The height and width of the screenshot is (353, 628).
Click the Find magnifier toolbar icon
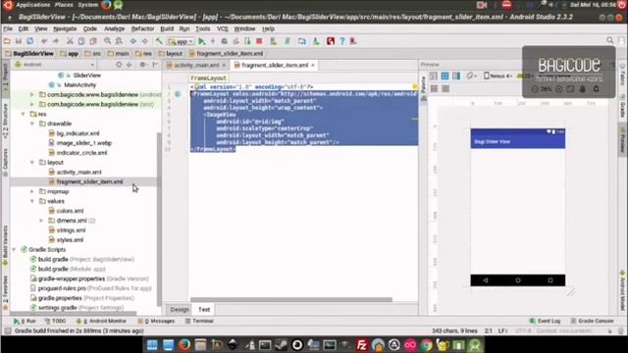click(x=107, y=41)
